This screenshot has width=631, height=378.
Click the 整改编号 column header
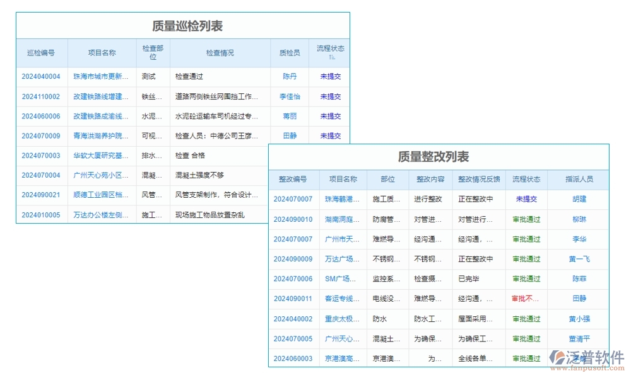coord(293,179)
